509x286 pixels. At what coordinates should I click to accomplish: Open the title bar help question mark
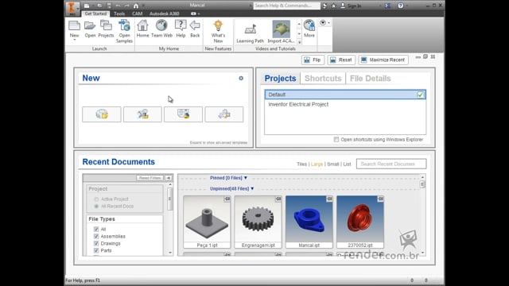point(401,6)
